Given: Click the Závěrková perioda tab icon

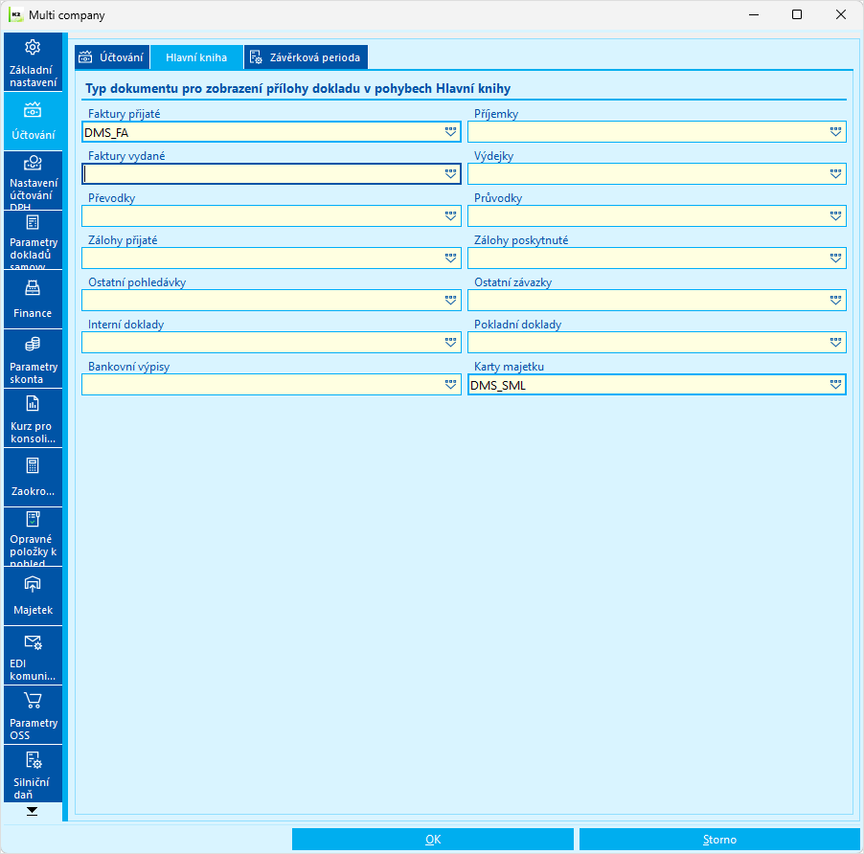Looking at the screenshot, I should pyautogui.click(x=256, y=57).
